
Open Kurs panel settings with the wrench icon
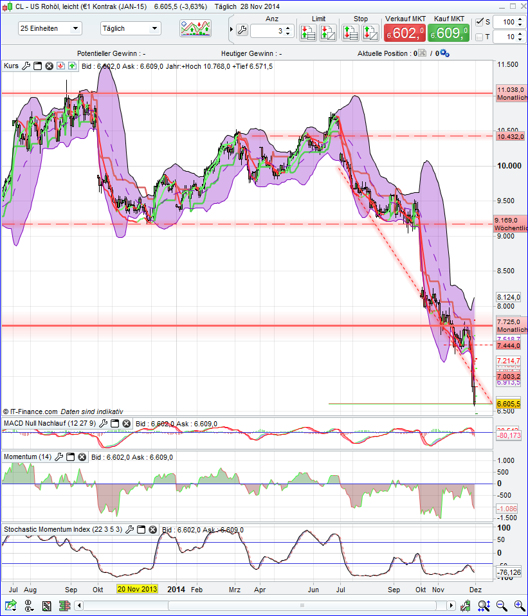coord(24,65)
